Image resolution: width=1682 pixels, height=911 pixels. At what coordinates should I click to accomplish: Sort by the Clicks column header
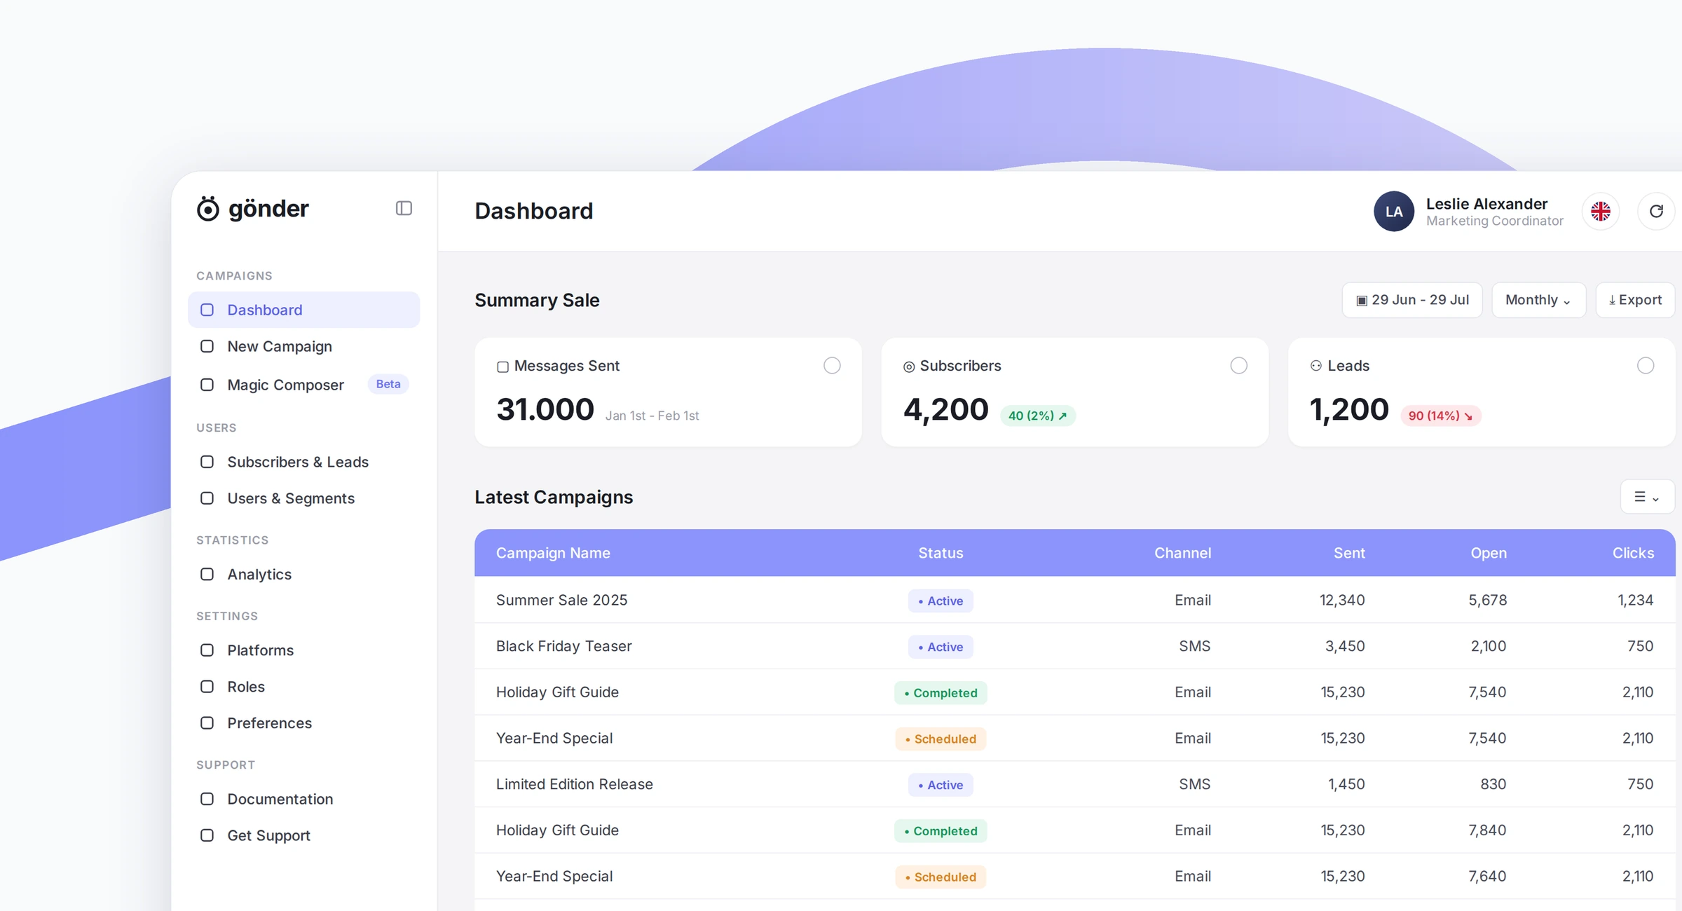point(1633,553)
